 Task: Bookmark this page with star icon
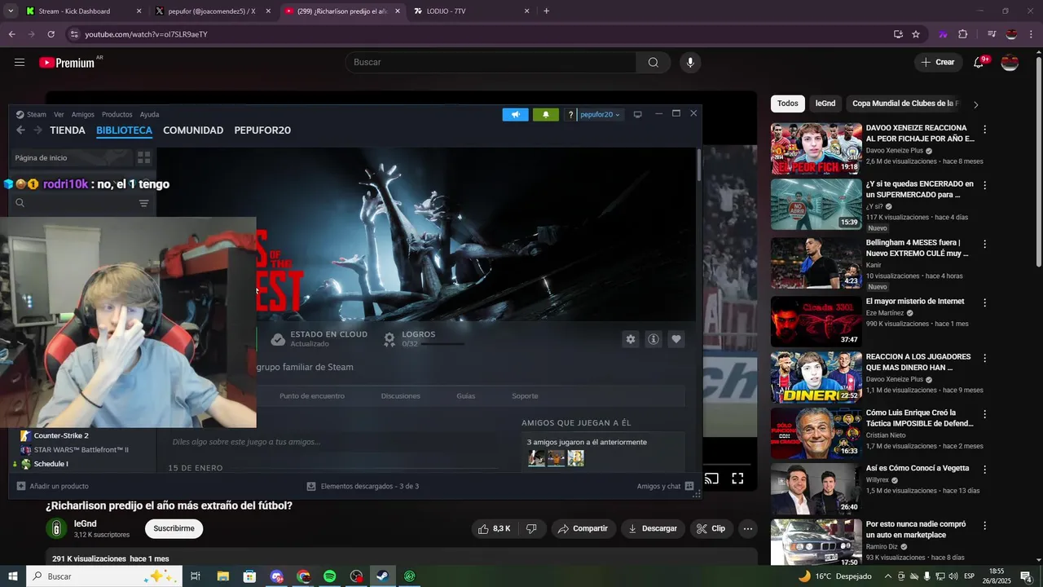tap(916, 34)
